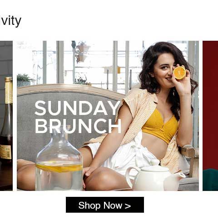Click the orange slice in model's hand
The image size is (218, 224).
179,73
